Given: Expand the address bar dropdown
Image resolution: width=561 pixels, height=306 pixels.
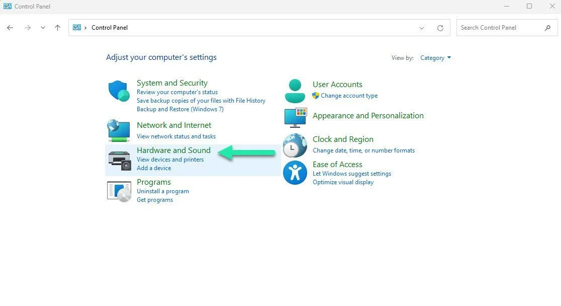Looking at the screenshot, I should 422,28.
